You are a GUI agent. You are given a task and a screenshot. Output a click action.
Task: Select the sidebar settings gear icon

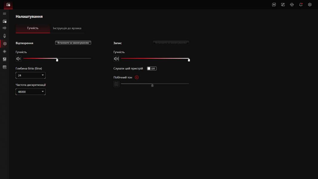tap(5, 44)
